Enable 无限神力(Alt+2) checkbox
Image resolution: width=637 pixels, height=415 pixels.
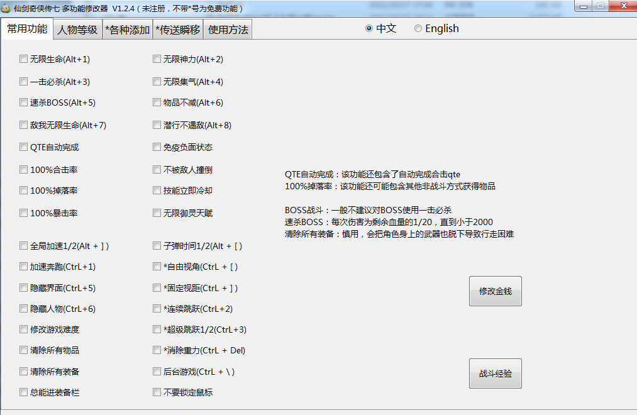[157, 59]
